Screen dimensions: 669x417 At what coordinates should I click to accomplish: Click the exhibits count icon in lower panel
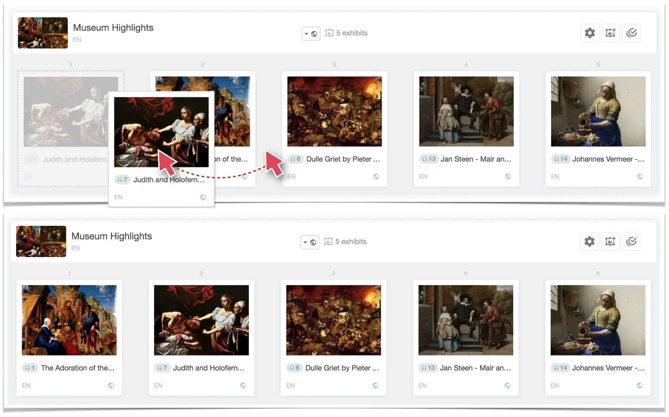[328, 241]
